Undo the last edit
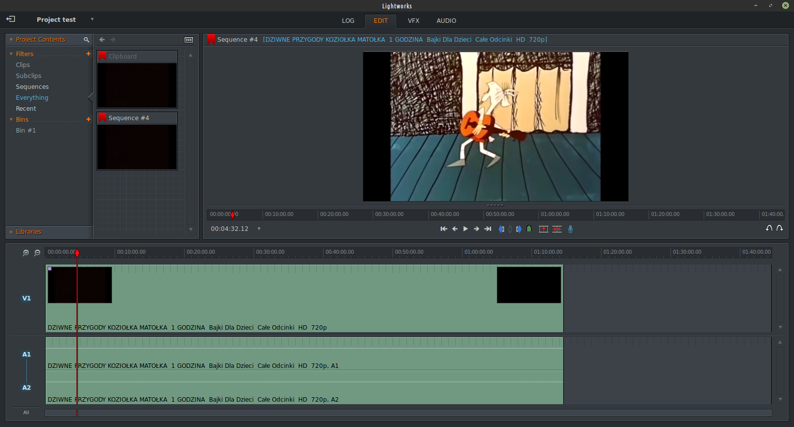794x427 pixels. (x=769, y=228)
